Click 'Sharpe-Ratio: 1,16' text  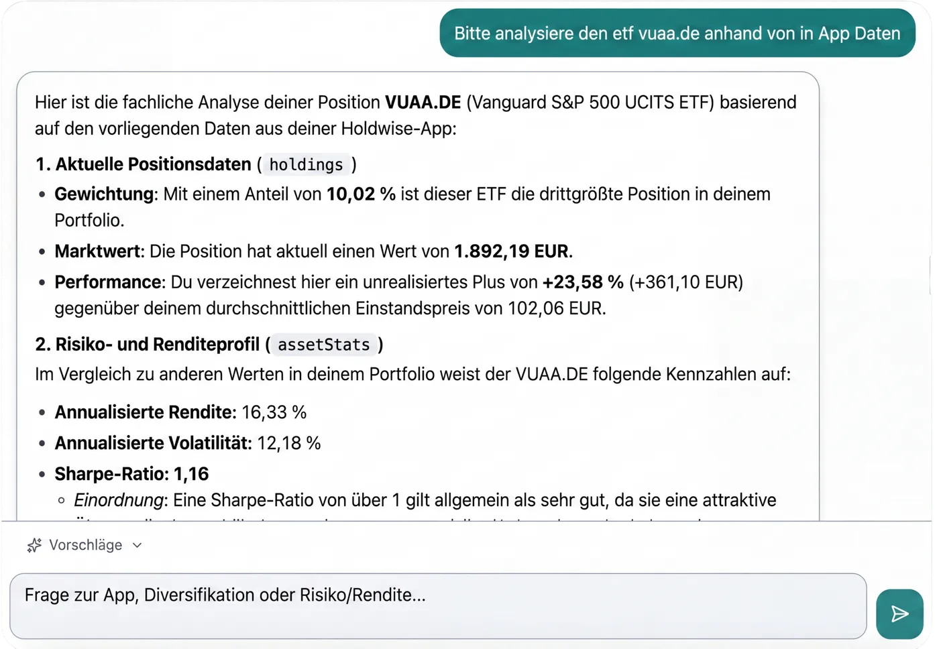coord(132,474)
